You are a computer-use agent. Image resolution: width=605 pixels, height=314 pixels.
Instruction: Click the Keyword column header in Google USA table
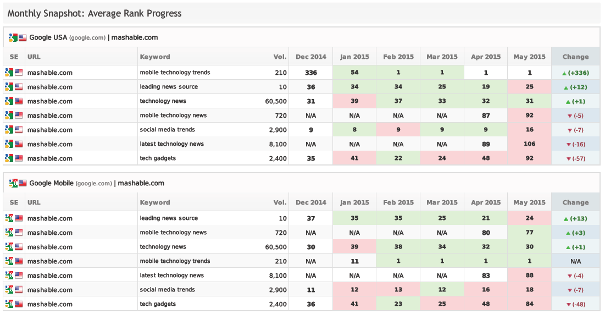[155, 57]
